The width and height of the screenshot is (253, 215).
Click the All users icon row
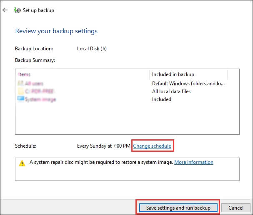point(30,84)
